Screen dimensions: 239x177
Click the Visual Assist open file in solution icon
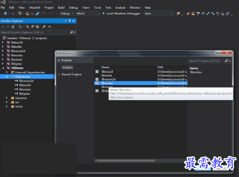pyautogui.click(x=193, y=14)
